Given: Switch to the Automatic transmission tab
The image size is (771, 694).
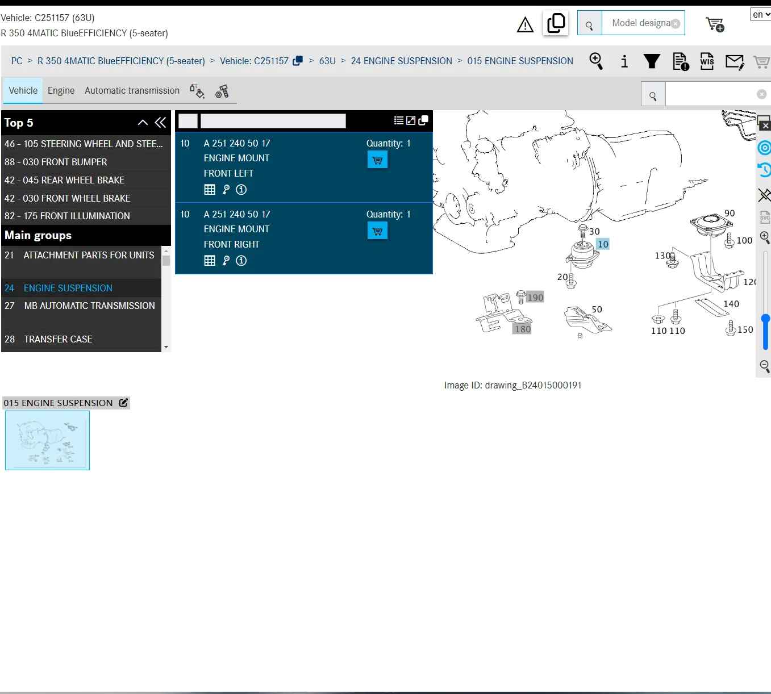Looking at the screenshot, I should [132, 91].
